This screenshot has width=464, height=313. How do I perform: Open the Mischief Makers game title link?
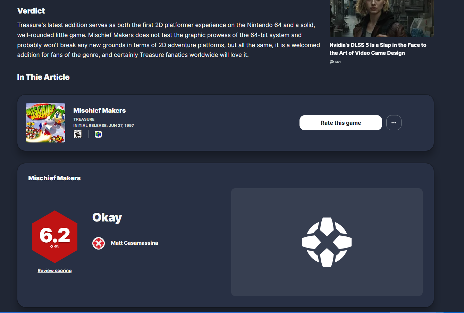[x=100, y=111]
